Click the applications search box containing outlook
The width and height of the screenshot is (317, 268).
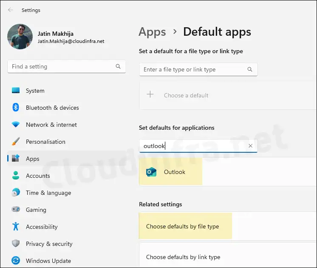click(198, 146)
